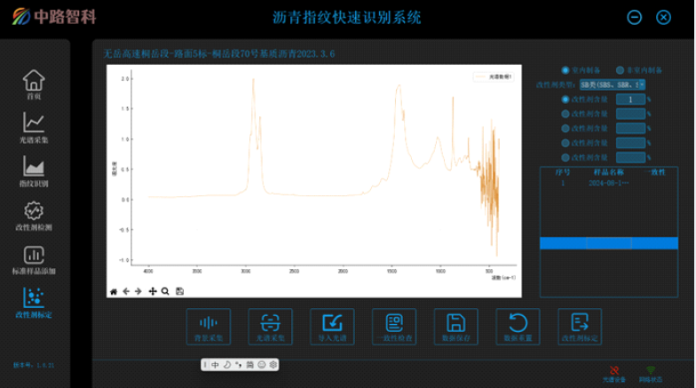696x388 pixels.
Task: Open 标准样品添加 in the sidebar
Action: click(x=33, y=258)
